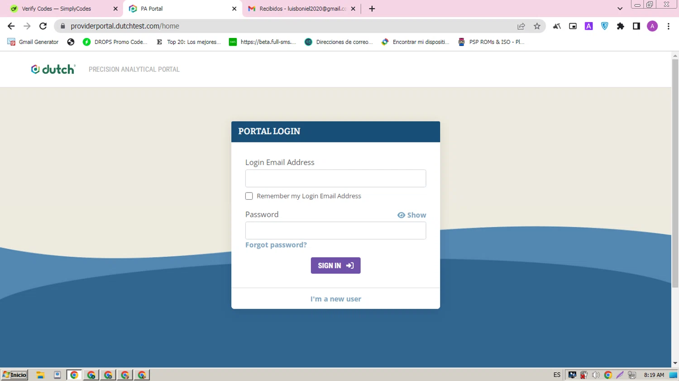679x381 pixels.
Task: Click page scrollbar down arrow
Action: pos(675,363)
